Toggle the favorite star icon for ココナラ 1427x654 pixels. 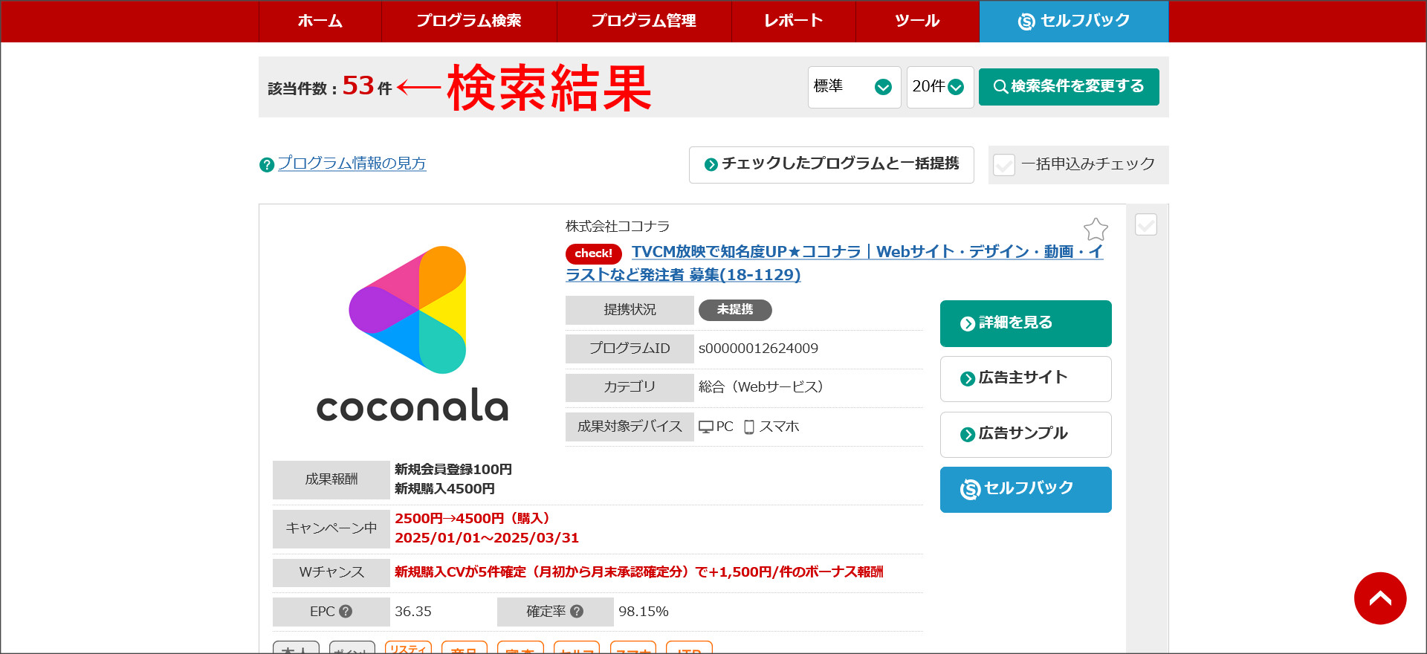pos(1096,229)
